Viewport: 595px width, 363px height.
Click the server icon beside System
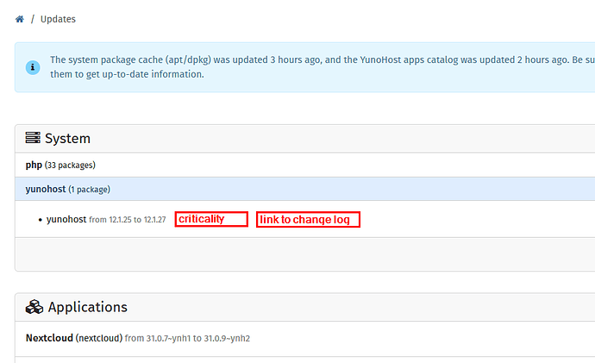[x=34, y=138]
